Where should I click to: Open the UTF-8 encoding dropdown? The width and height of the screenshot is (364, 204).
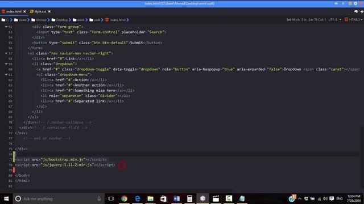(335, 20)
